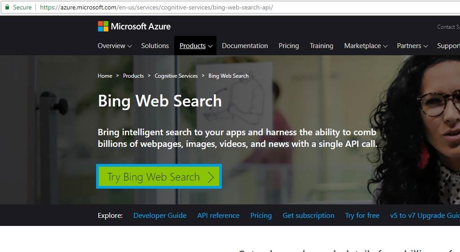Viewport: 460px width, 252px height.
Task: Click the browser address bar URL
Action: (x=156, y=8)
